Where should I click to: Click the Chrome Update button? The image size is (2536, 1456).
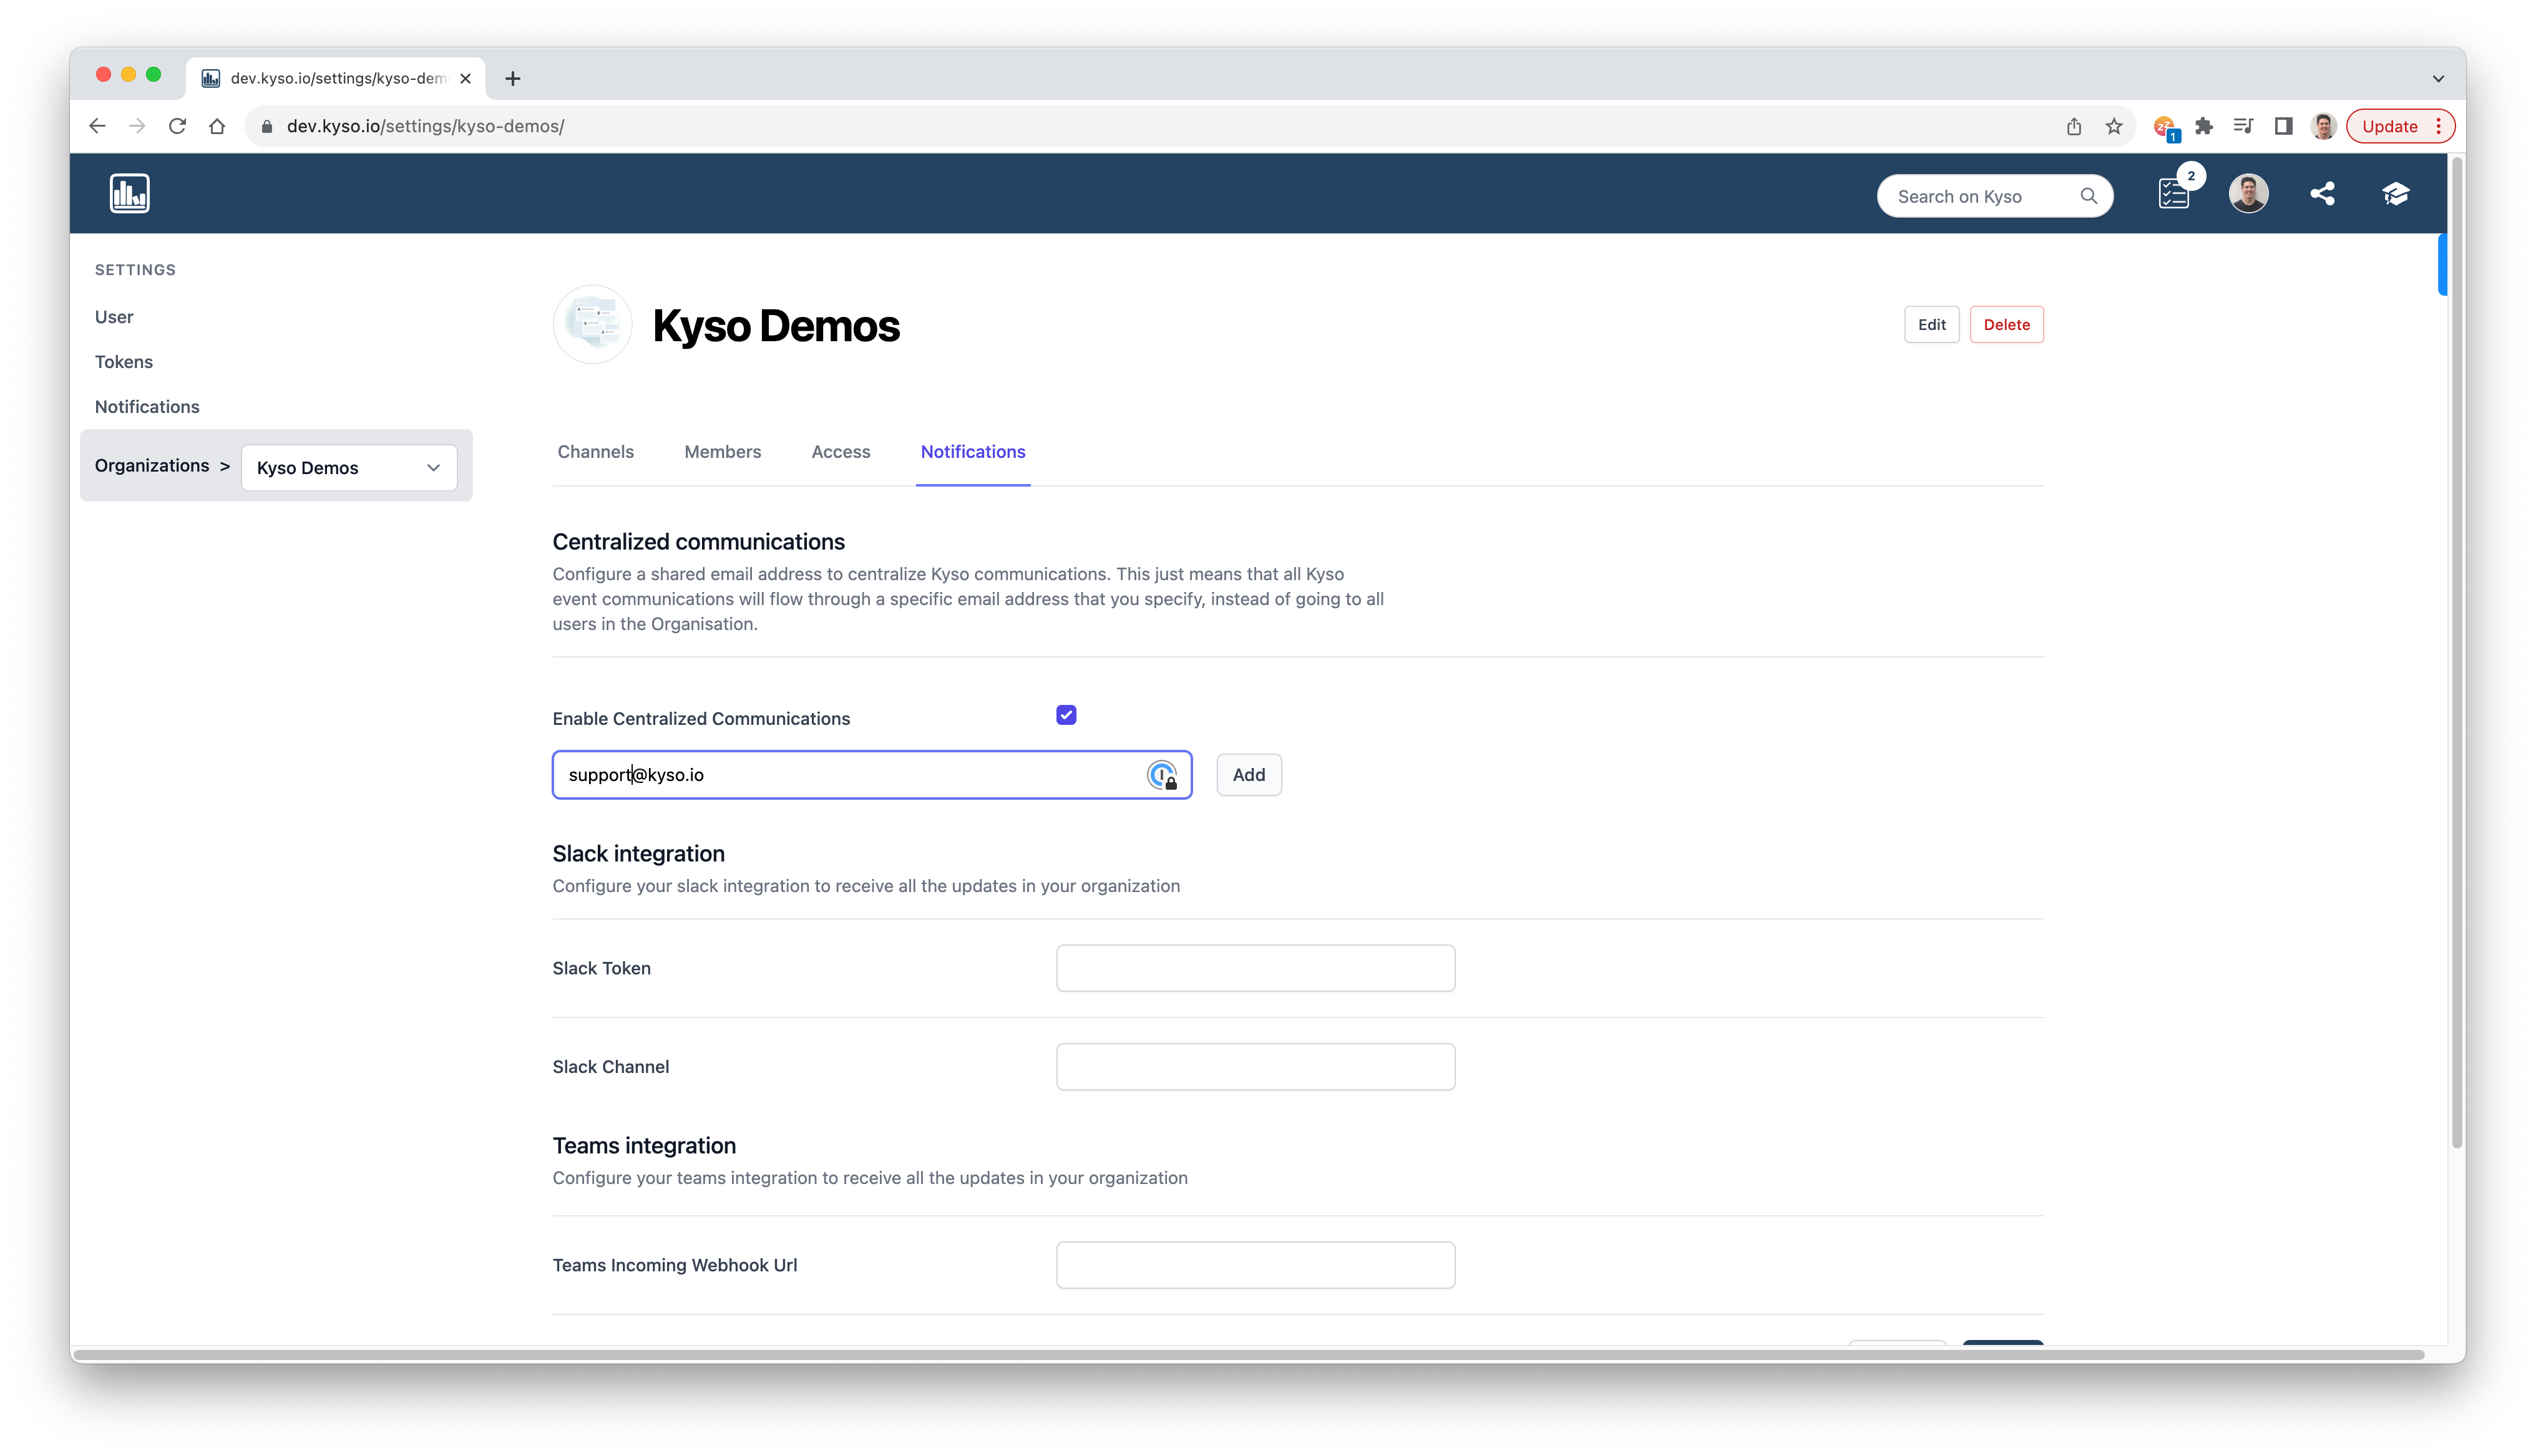[2400, 126]
